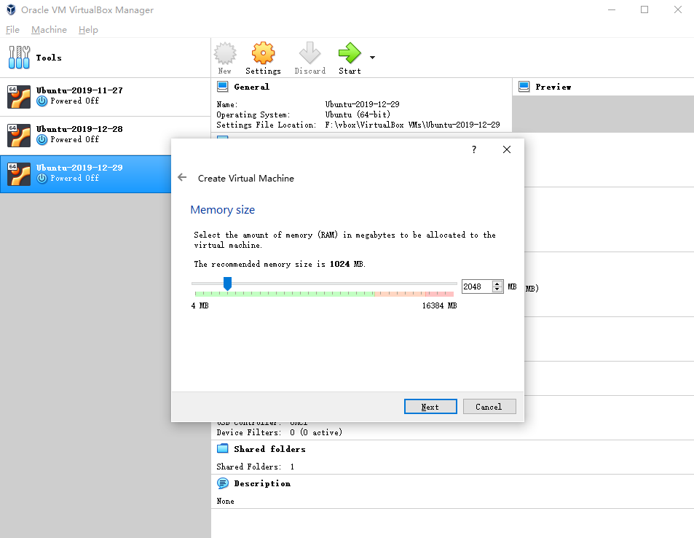Open the Tools icon in sidebar
This screenshot has width=694, height=538.
(x=19, y=57)
